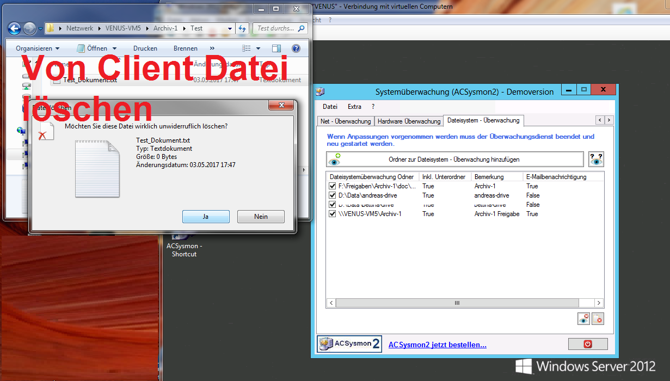Click the Netzwerk breadcrumb in Explorer
670x381 pixels.
click(x=79, y=28)
